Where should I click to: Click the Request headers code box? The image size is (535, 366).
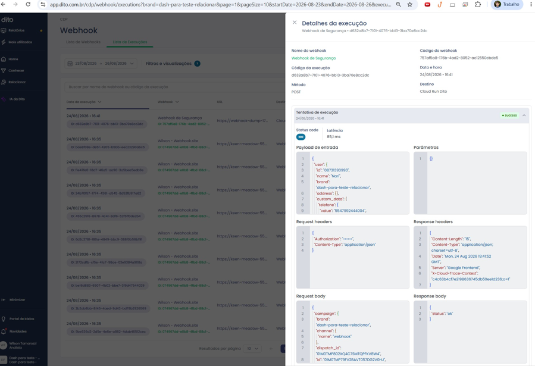352,258
